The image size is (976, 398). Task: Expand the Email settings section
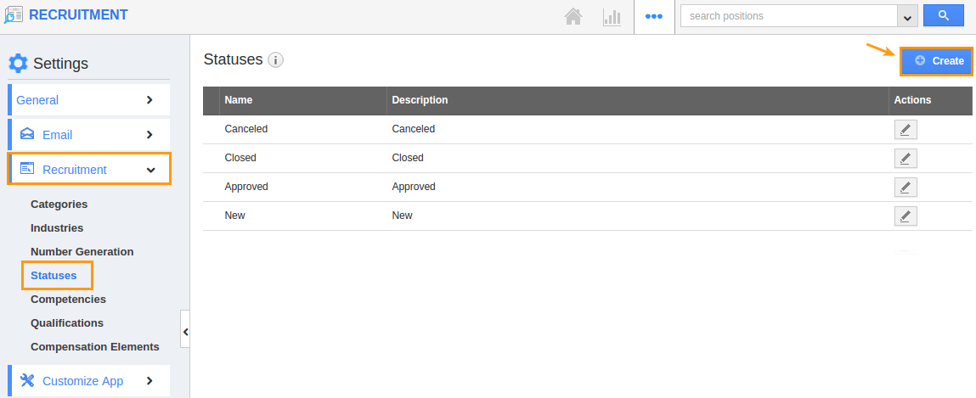[x=88, y=135]
